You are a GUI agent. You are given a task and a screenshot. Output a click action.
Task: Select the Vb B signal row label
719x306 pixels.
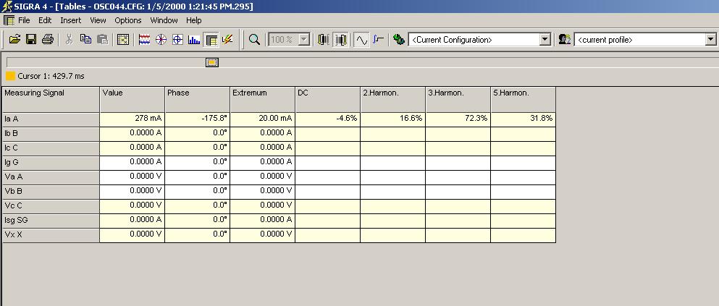pos(51,192)
